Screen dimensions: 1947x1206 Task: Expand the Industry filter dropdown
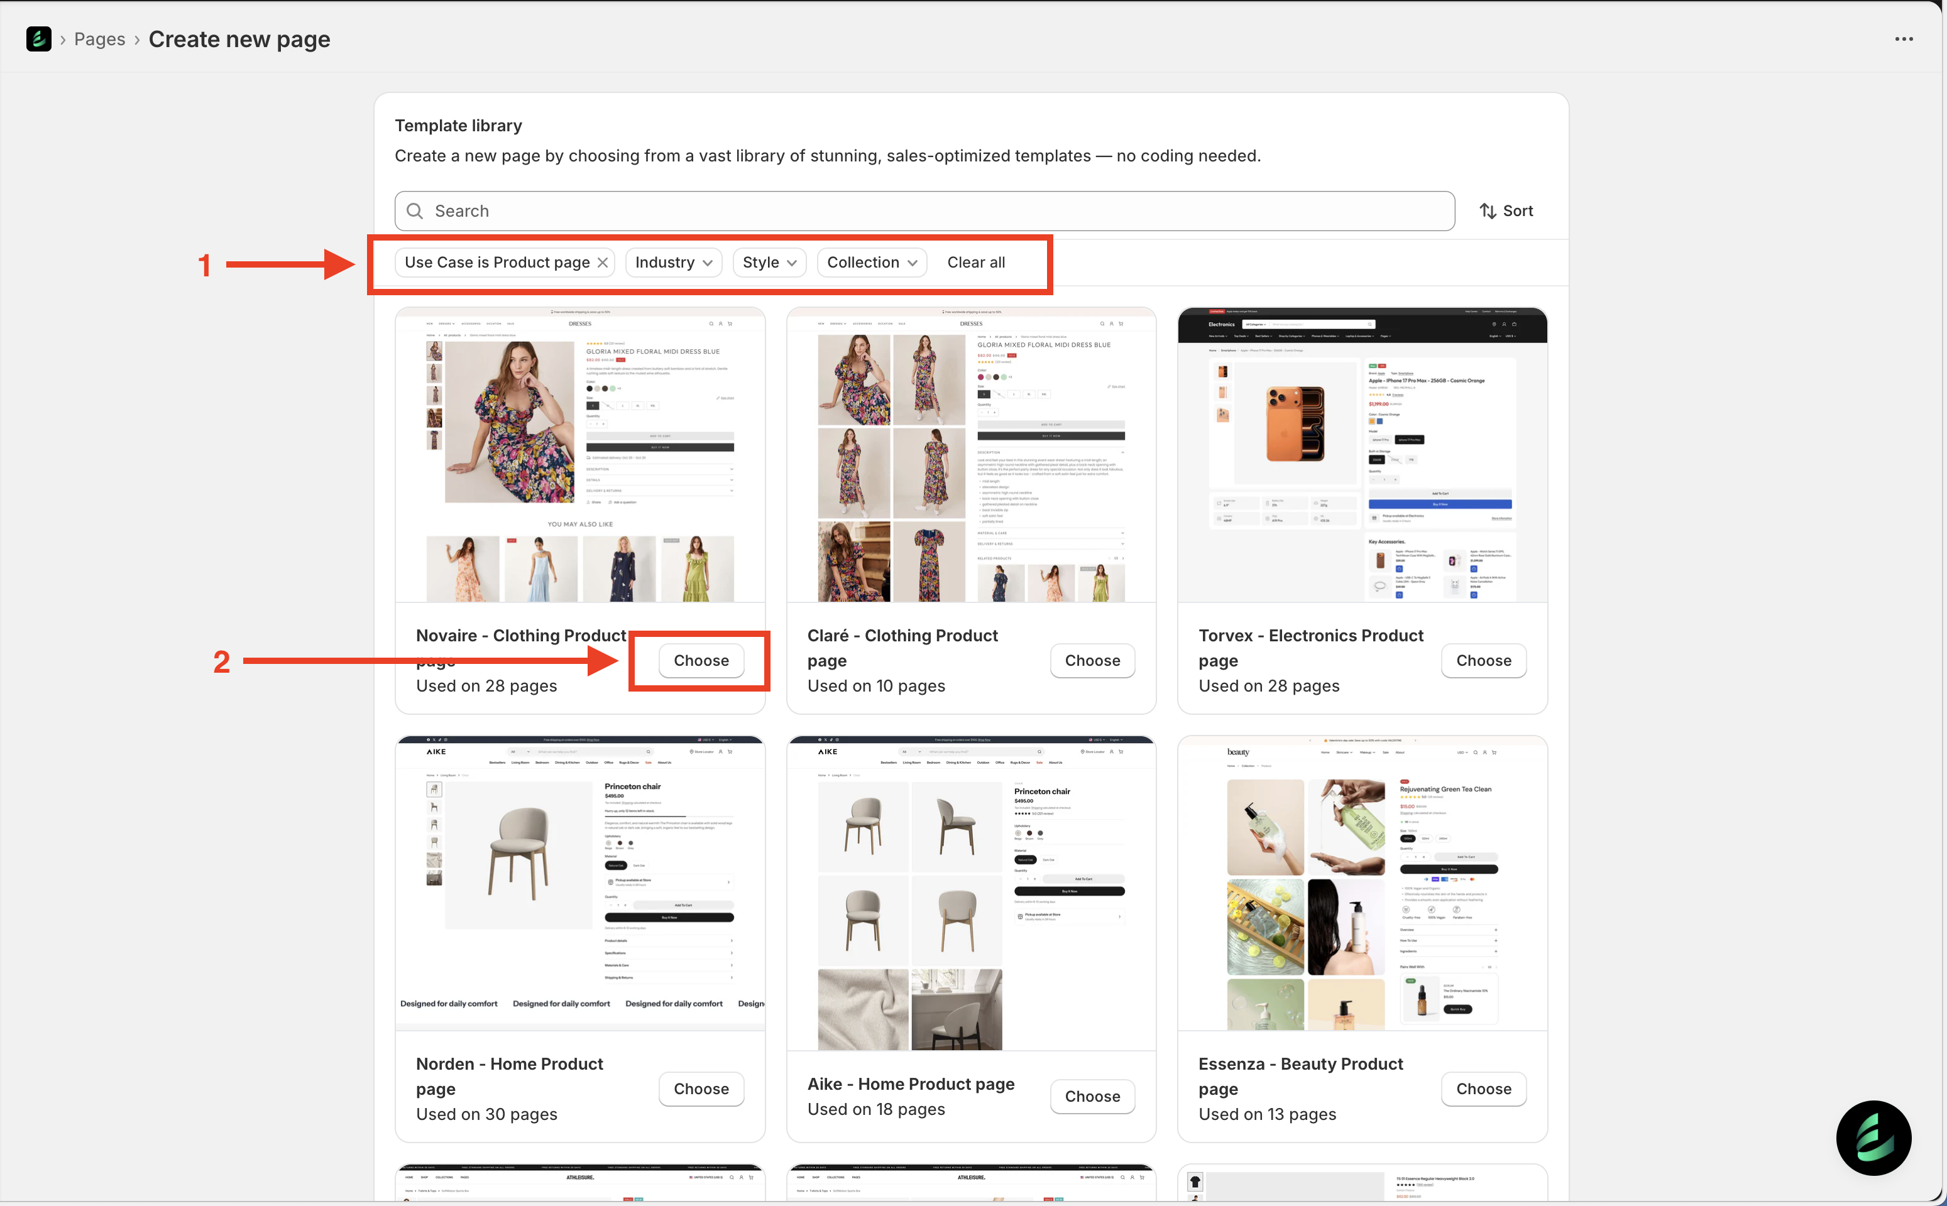coord(674,263)
